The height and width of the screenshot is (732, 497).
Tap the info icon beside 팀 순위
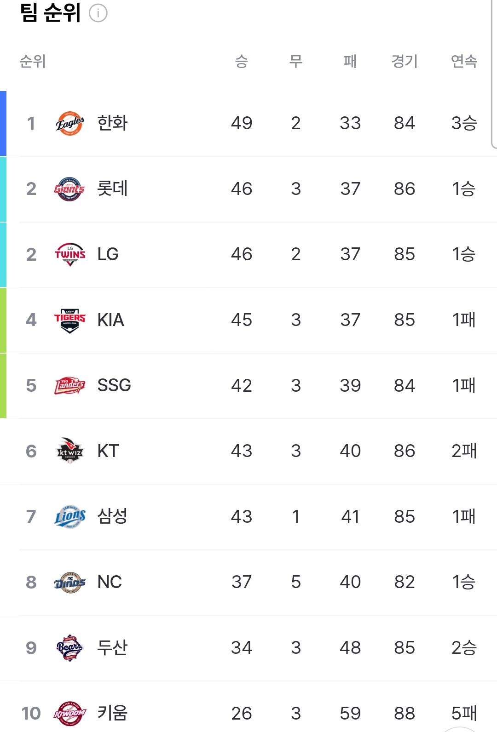coord(98,13)
